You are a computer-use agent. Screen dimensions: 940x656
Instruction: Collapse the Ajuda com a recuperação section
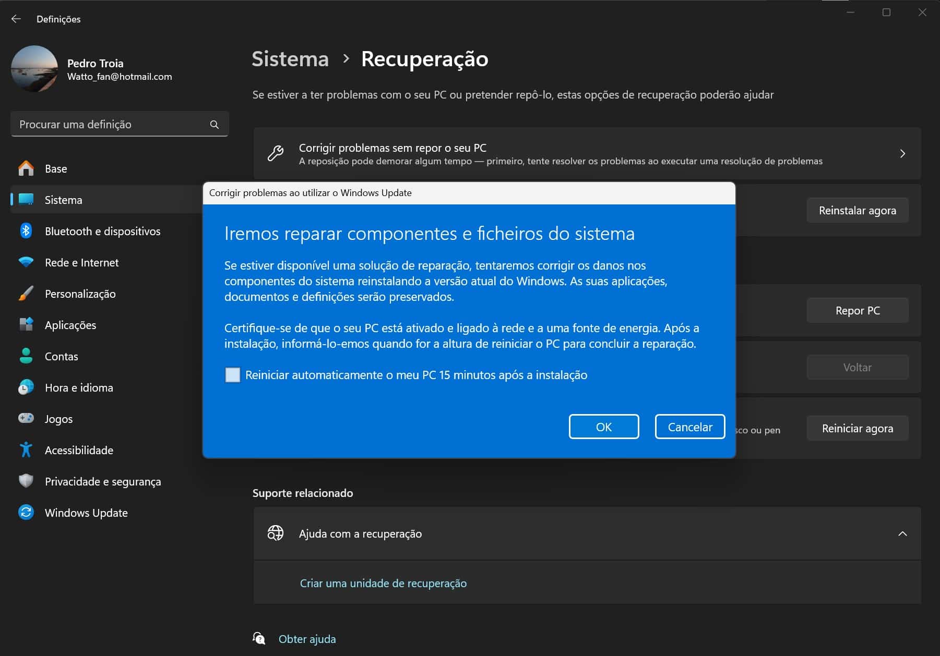(x=902, y=534)
